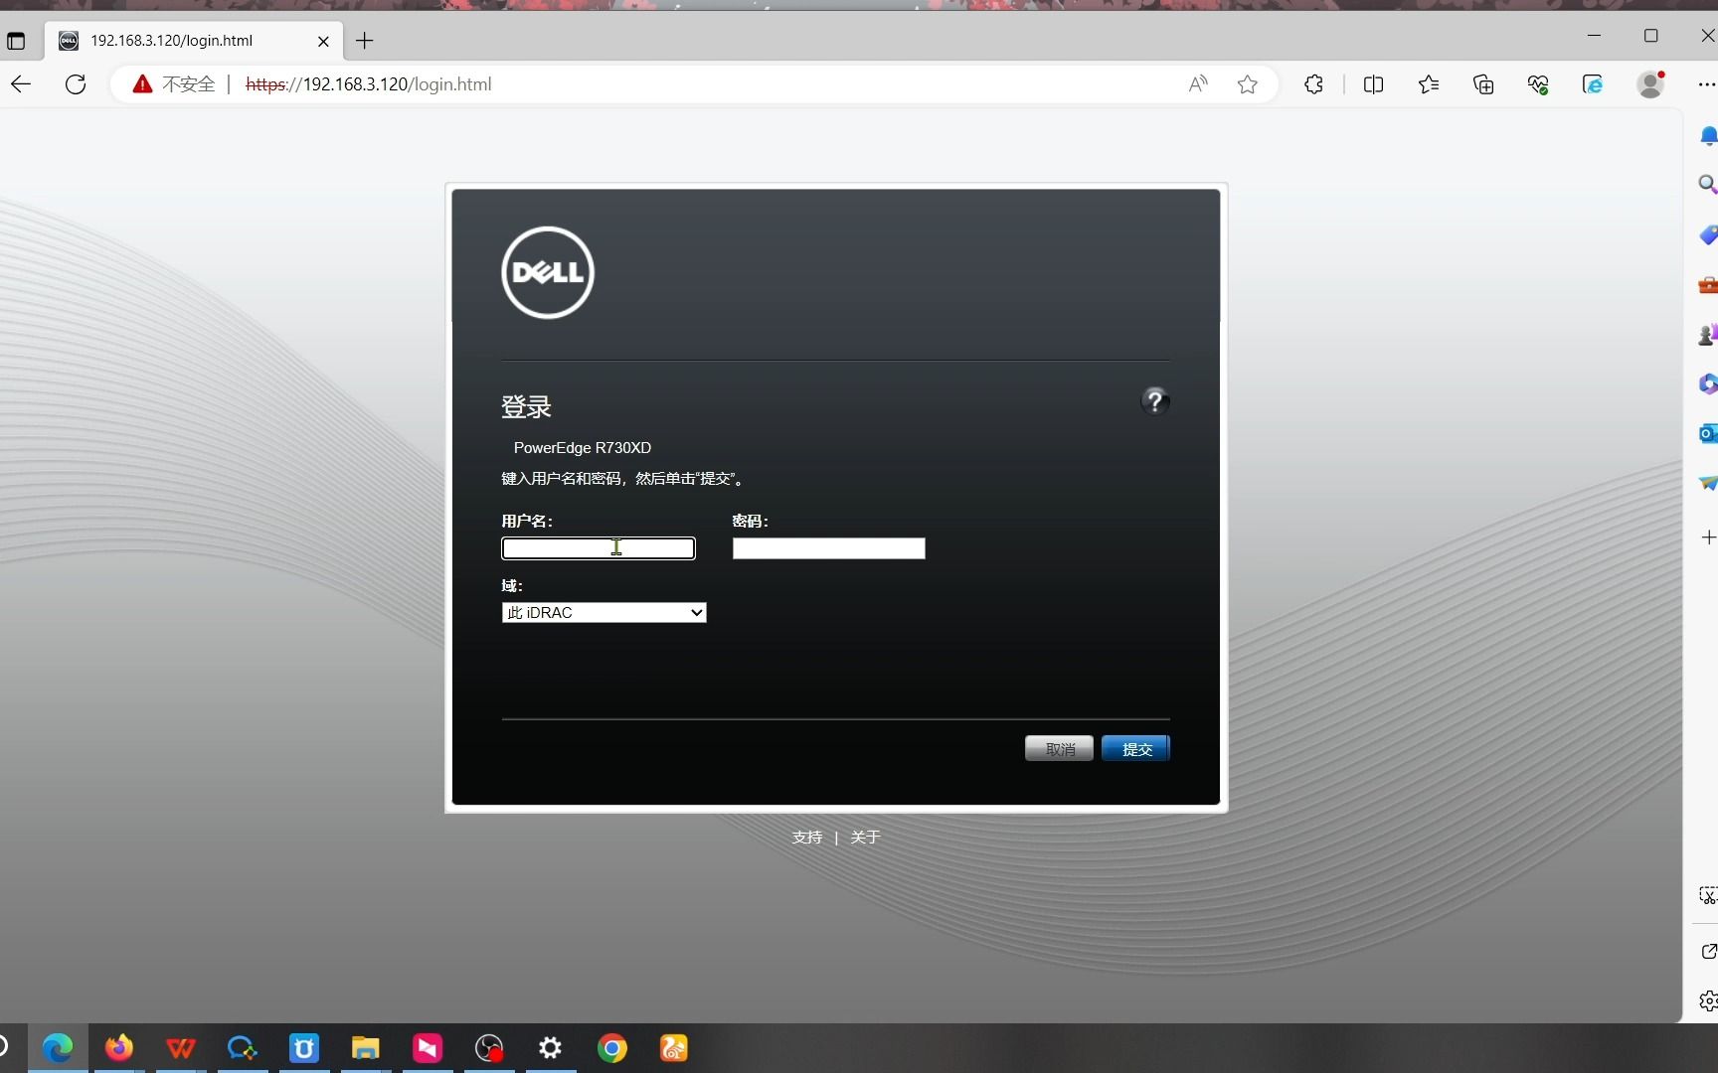
Task: Launch Firefox from the taskbar
Action: (x=119, y=1048)
